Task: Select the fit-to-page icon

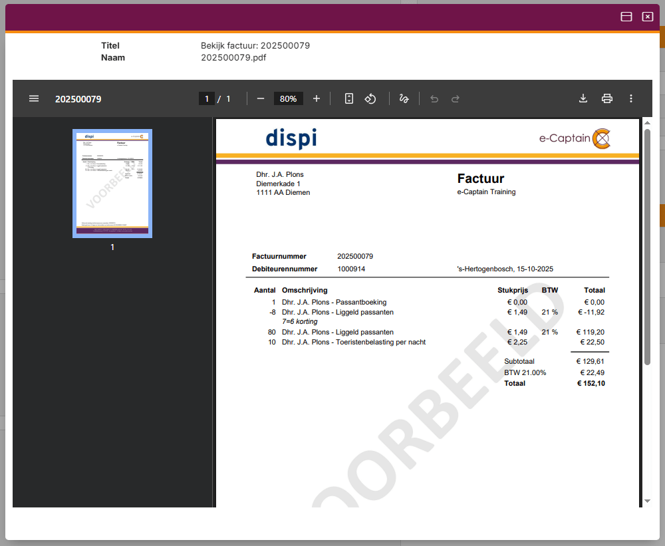Action: (349, 98)
